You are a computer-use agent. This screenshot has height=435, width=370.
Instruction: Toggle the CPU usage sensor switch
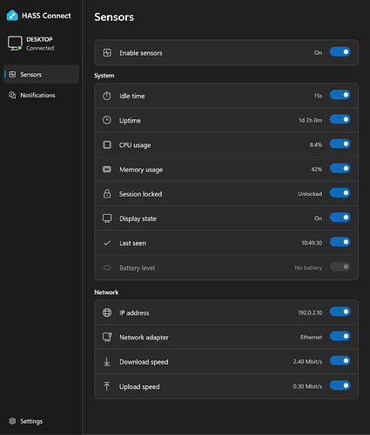click(340, 144)
